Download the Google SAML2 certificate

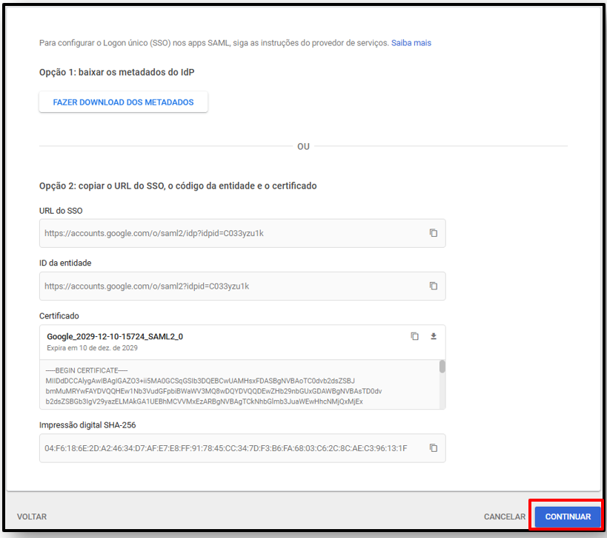pyautogui.click(x=434, y=336)
